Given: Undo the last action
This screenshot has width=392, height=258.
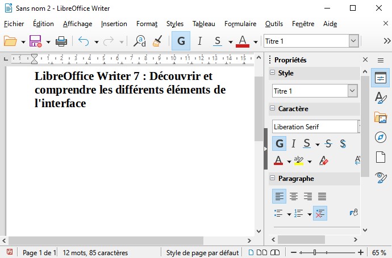Looking at the screenshot, I should click(x=84, y=41).
